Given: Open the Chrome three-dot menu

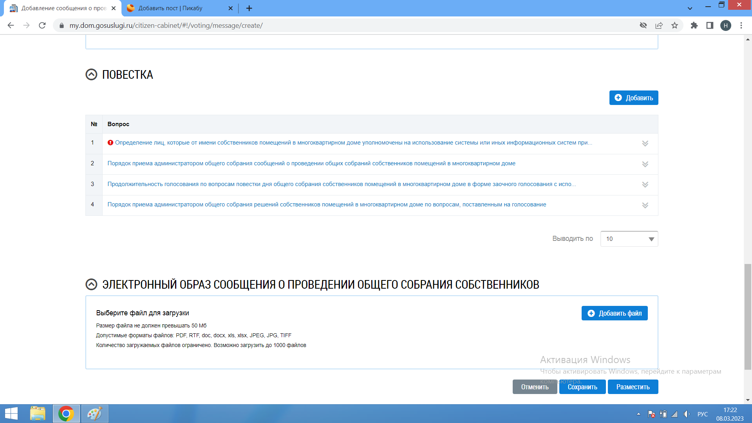Looking at the screenshot, I should click(x=741, y=25).
